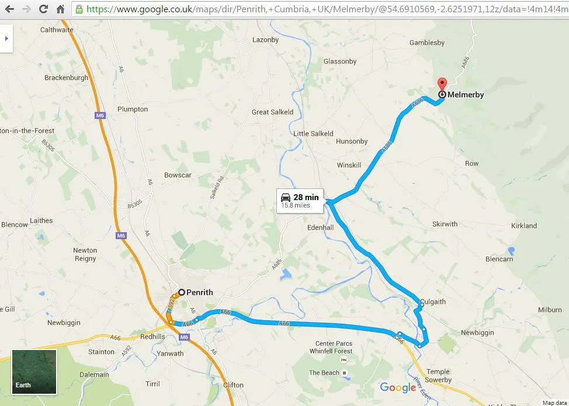Click the M6 motorway shield near Plumpton
Image resolution: width=569 pixels, height=406 pixels.
(x=100, y=116)
